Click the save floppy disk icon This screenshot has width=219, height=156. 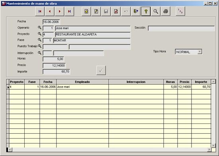[106, 12]
